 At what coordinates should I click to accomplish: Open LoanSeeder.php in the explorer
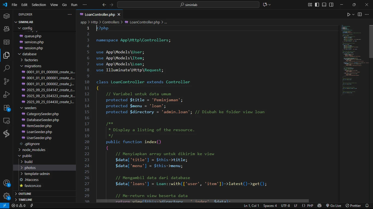[x=39, y=132]
